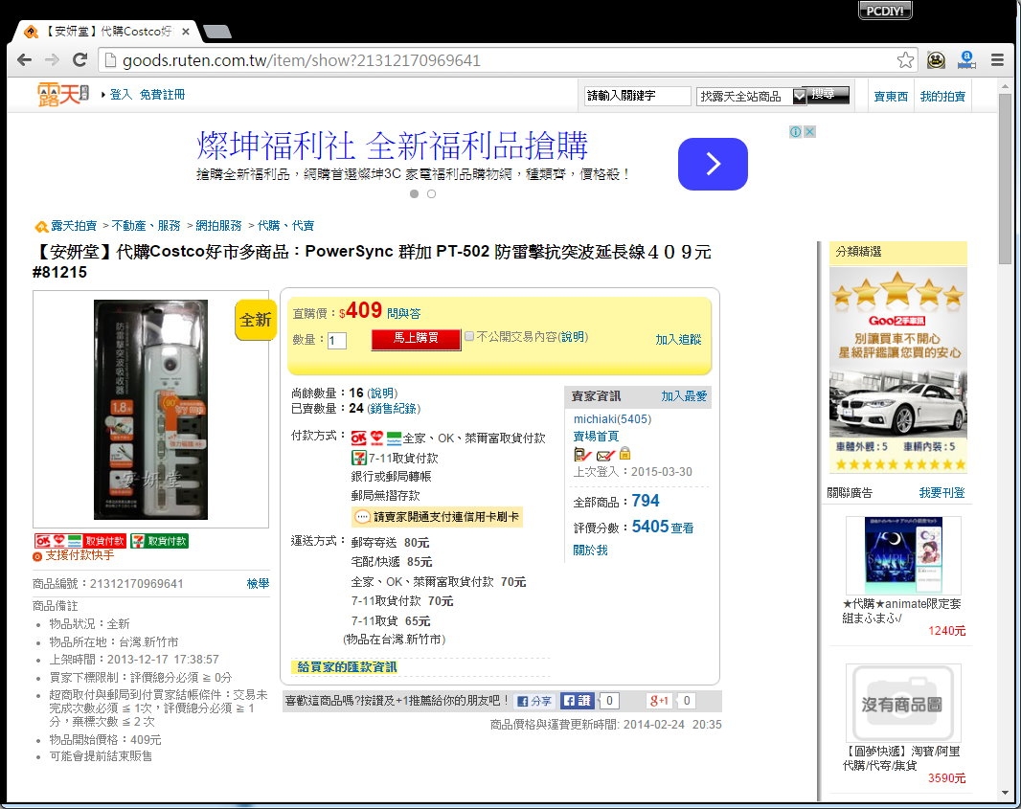Click the seller gold lock icon
The width and height of the screenshot is (1021, 809).
[x=625, y=453]
